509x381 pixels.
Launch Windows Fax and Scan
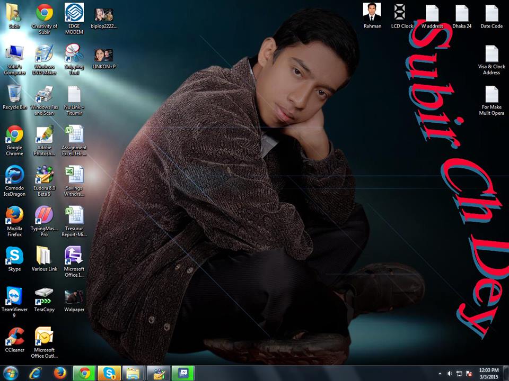tap(44, 101)
